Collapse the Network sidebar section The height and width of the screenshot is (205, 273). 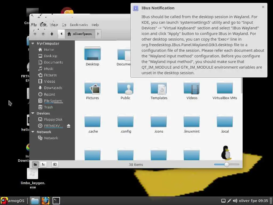point(33,132)
